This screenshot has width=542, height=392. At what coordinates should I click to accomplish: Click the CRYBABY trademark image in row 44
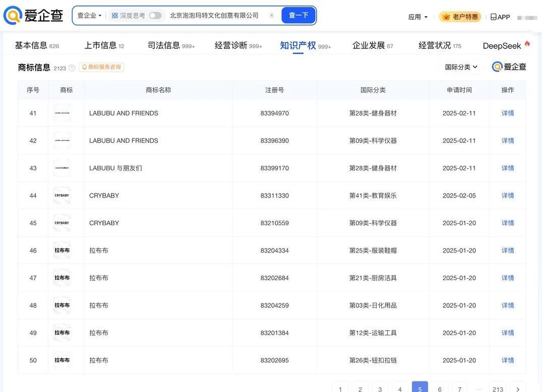[62, 195]
